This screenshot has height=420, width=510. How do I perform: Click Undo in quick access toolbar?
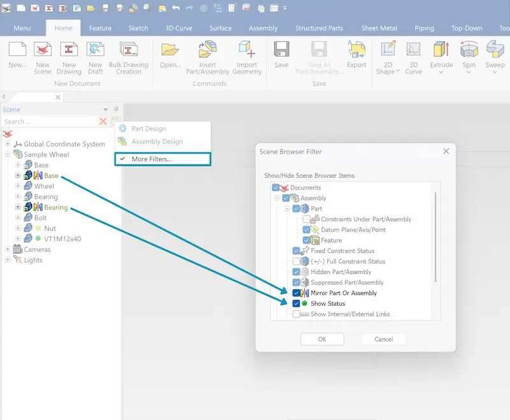(x=176, y=8)
